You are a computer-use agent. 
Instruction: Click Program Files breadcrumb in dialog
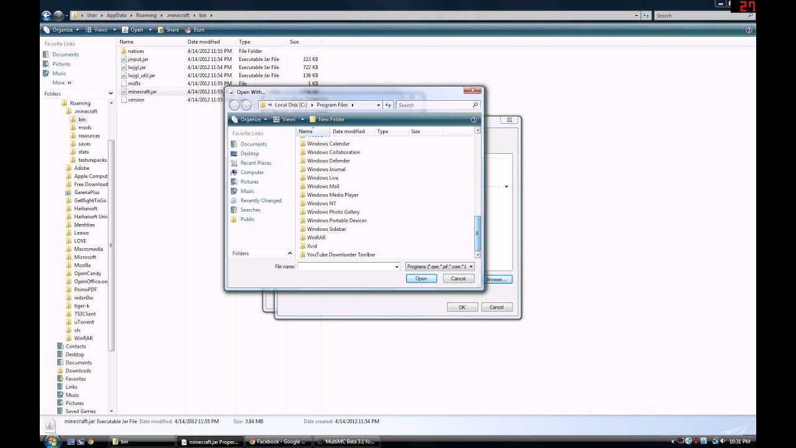332,105
